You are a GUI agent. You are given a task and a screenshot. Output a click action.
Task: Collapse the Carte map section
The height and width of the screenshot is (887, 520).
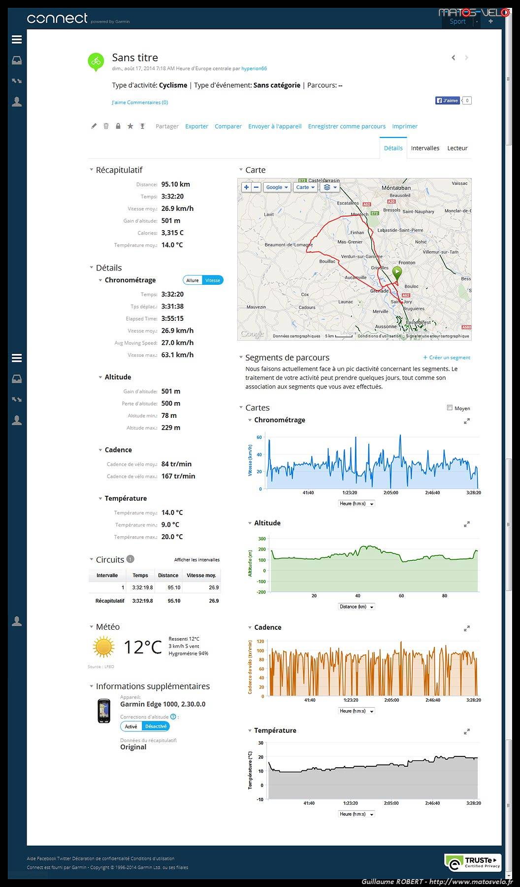point(241,170)
